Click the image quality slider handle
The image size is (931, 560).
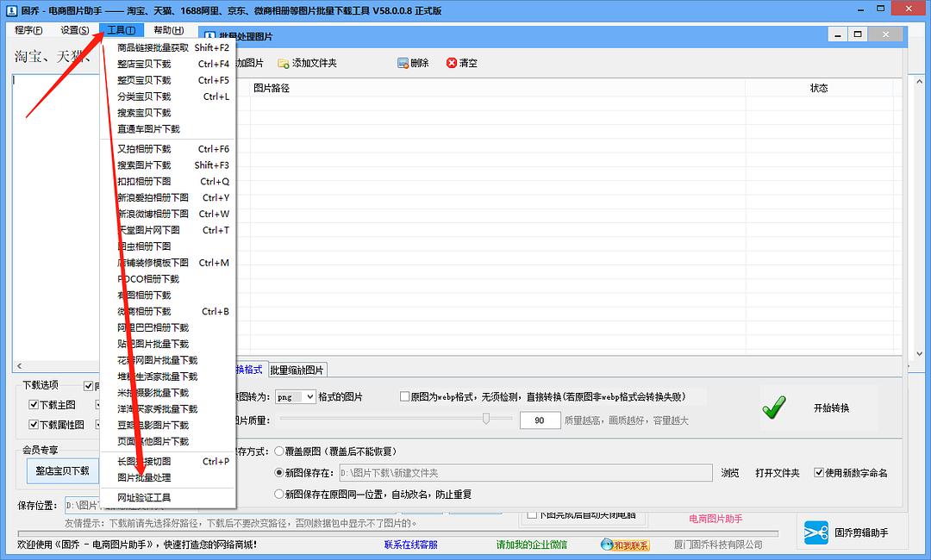point(486,419)
